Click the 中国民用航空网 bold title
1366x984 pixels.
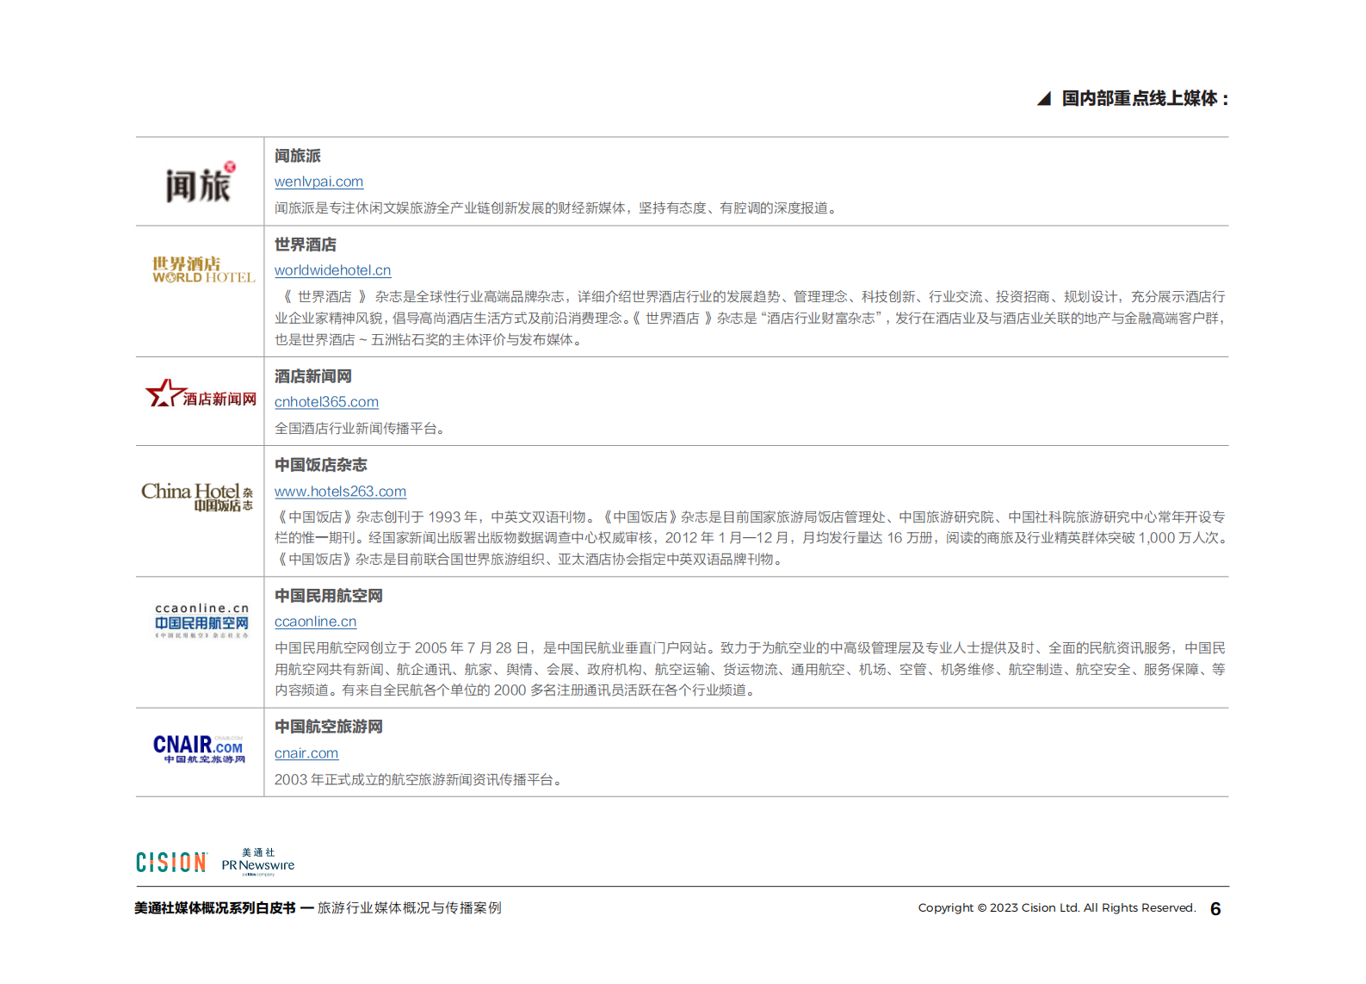coord(329,596)
